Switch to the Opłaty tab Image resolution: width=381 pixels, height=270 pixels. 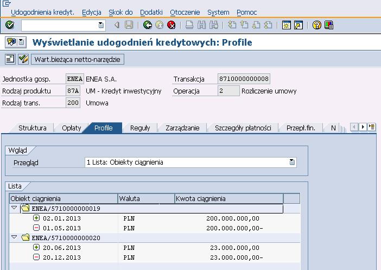coord(71,128)
